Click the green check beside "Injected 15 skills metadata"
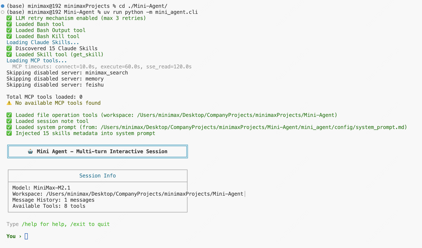This screenshot has width=422, height=248. point(9,133)
